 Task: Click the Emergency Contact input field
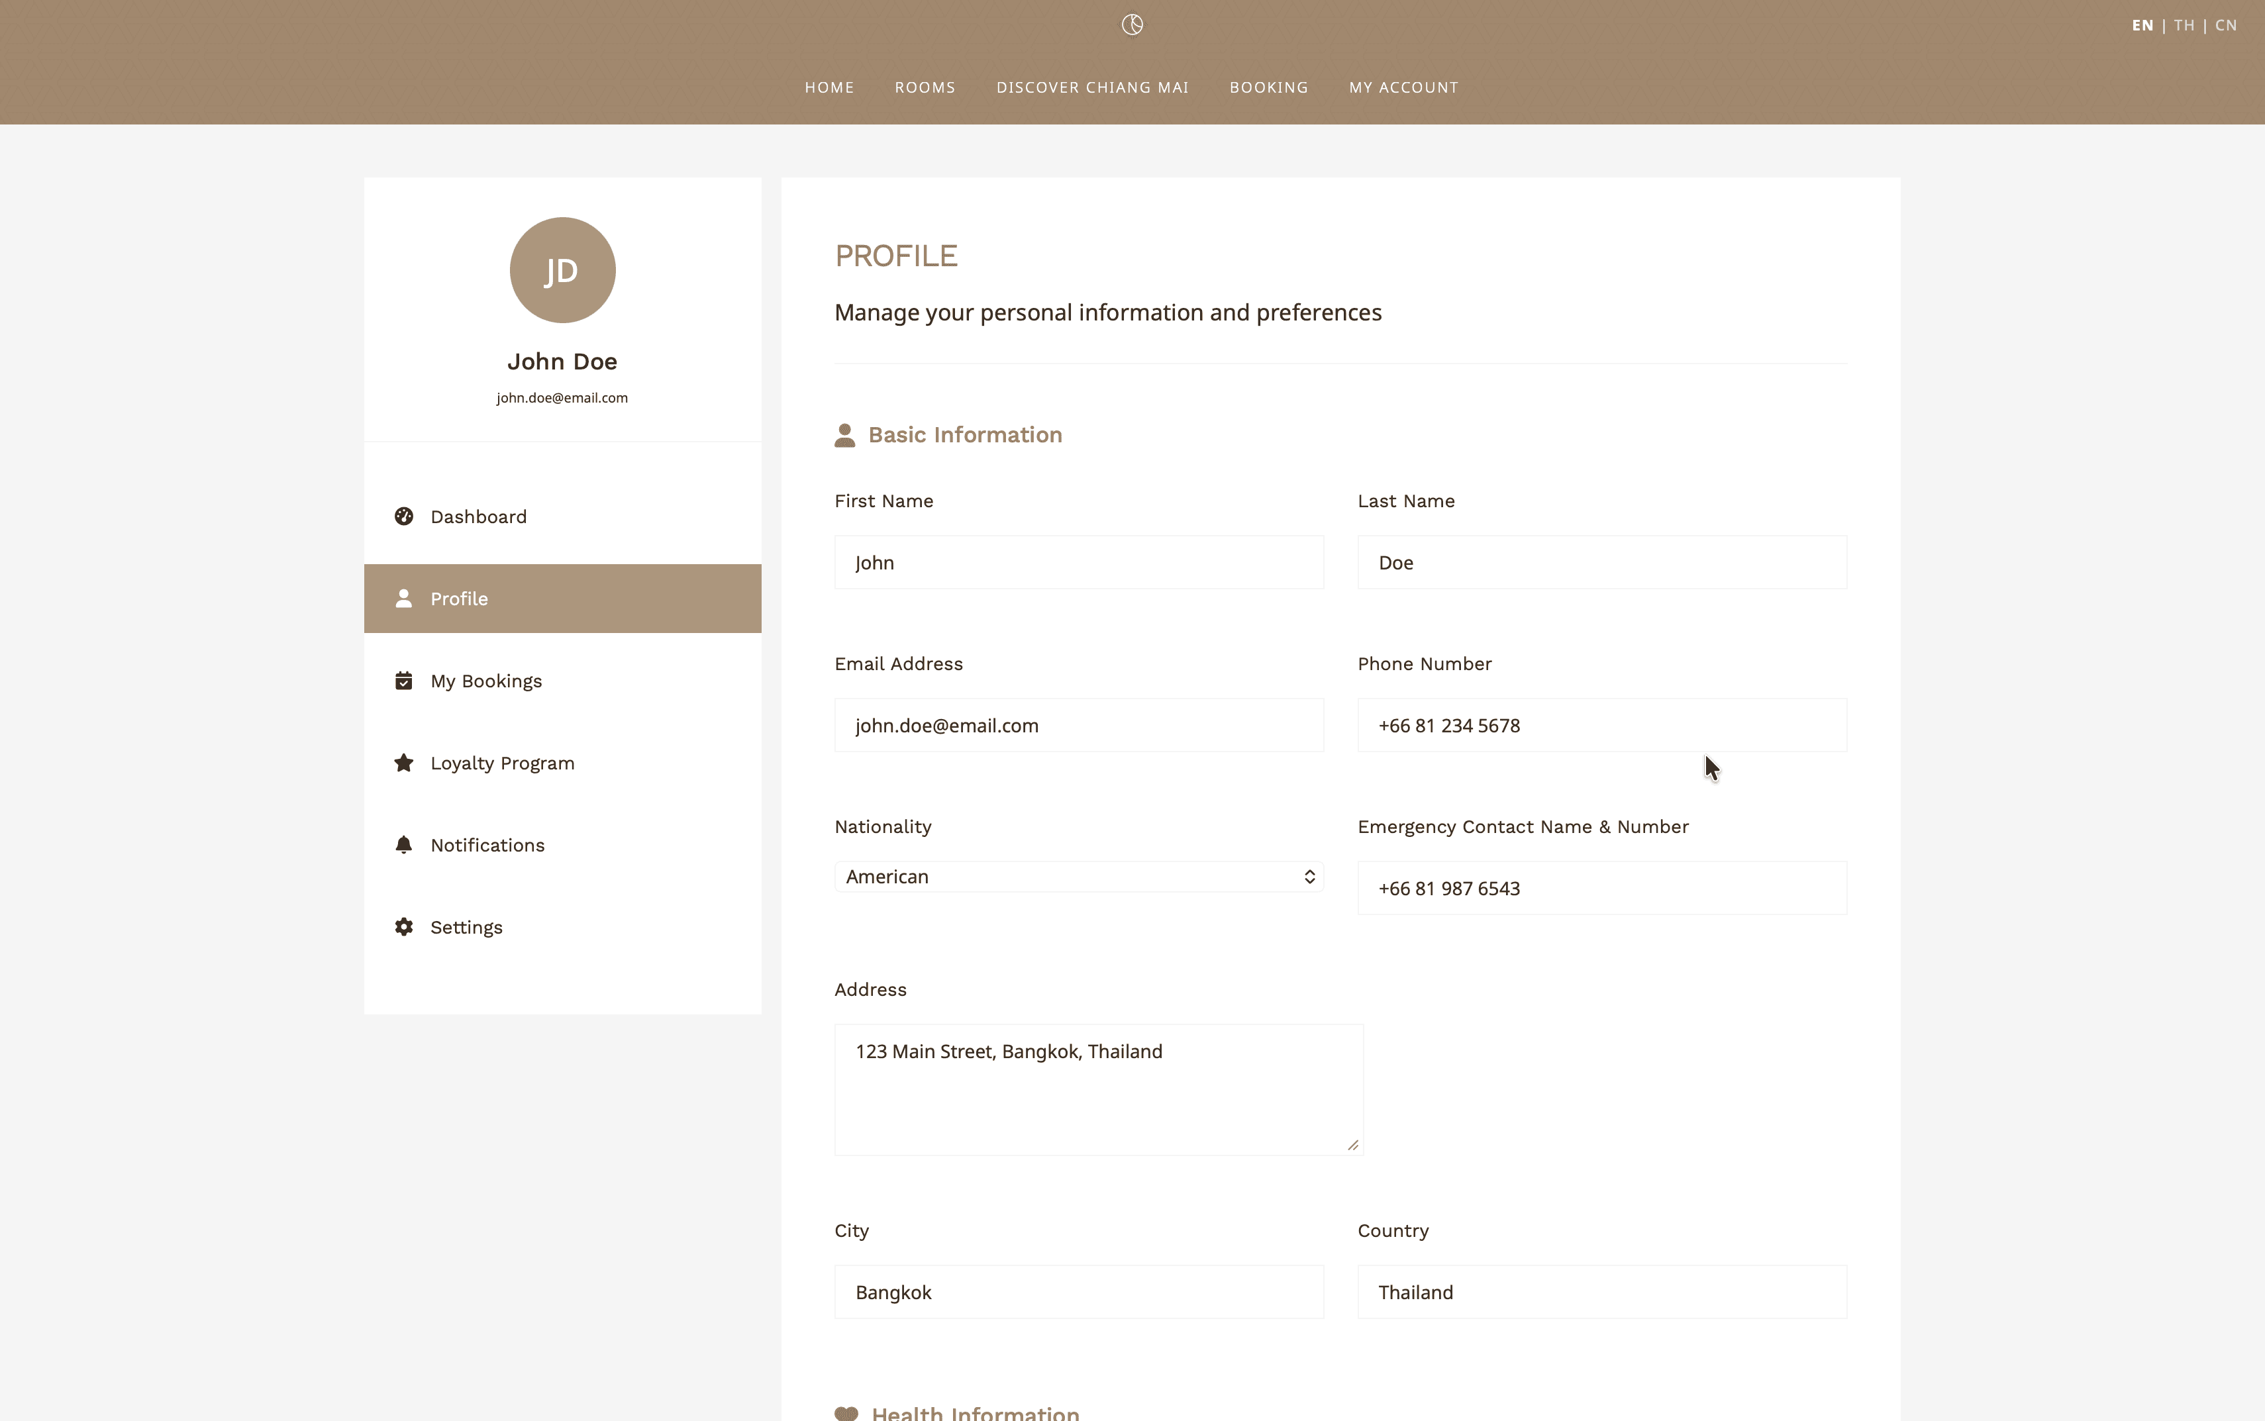click(x=1603, y=888)
